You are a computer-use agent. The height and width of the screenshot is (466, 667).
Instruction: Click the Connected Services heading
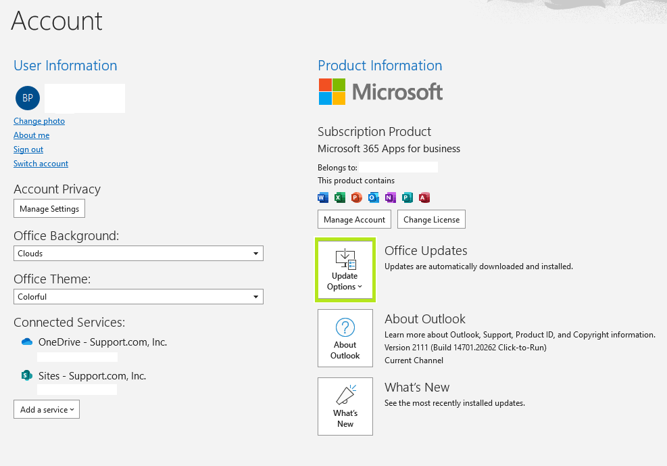[x=70, y=322]
